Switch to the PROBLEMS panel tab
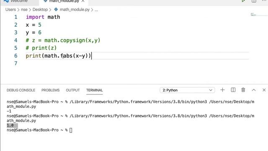The width and height of the screenshot is (268, 151). [50, 90]
